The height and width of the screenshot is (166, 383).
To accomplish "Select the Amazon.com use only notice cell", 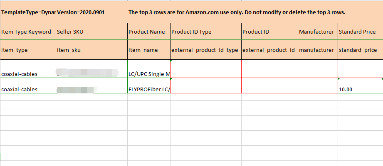I will (x=237, y=12).
